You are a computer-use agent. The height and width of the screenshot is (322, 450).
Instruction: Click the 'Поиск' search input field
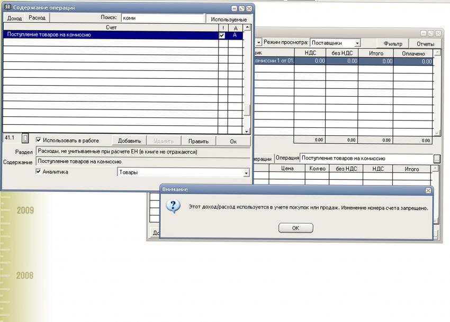click(x=161, y=18)
